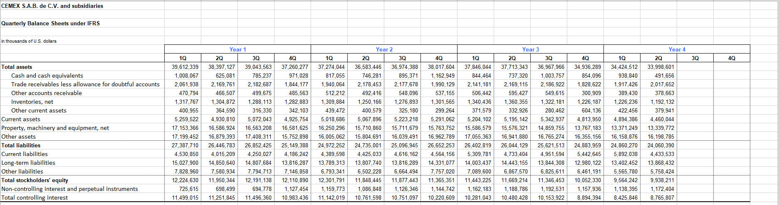The height and width of the screenshot is (205, 779).
Task: Click total assets value 39,612,339
Action: 185,67
